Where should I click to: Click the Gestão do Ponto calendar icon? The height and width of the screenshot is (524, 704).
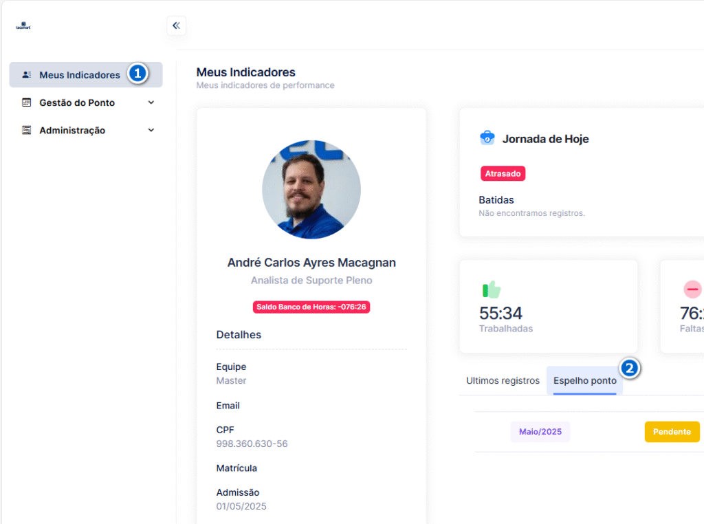tap(27, 102)
